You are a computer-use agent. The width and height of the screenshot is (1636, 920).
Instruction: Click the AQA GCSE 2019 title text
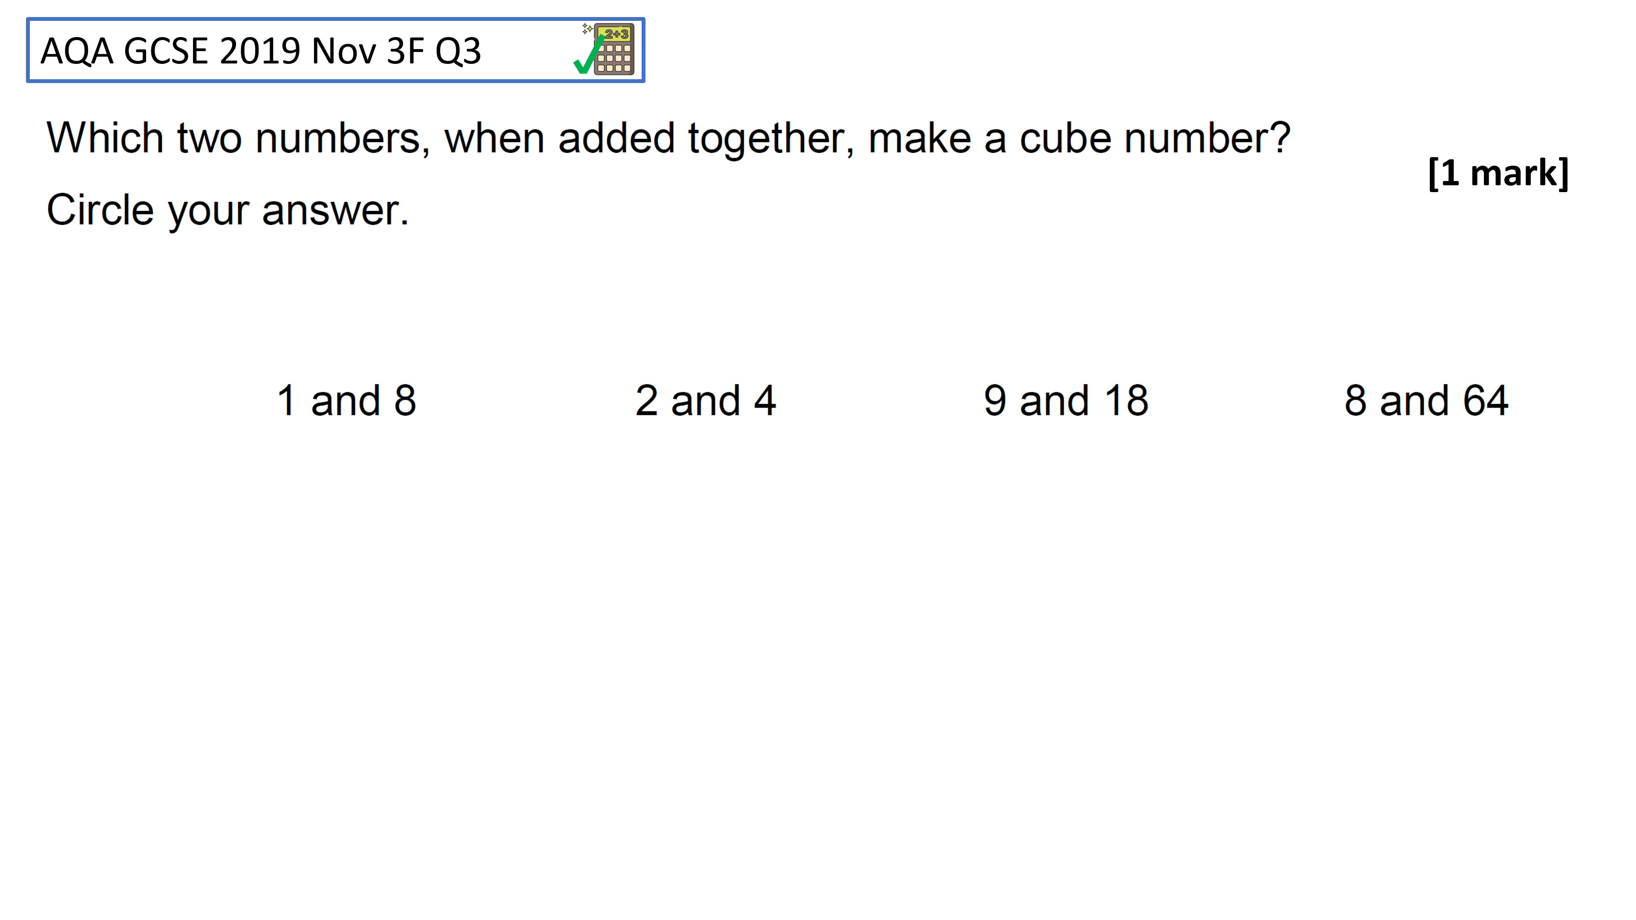[x=261, y=51]
